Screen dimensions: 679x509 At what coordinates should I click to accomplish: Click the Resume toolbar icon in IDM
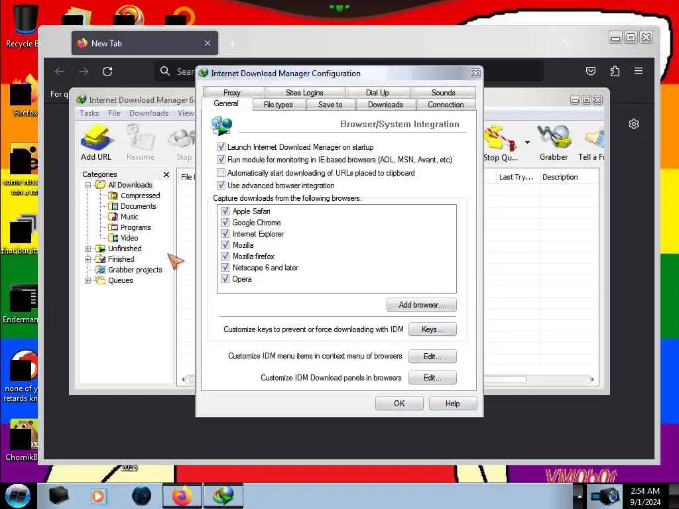[x=141, y=143]
